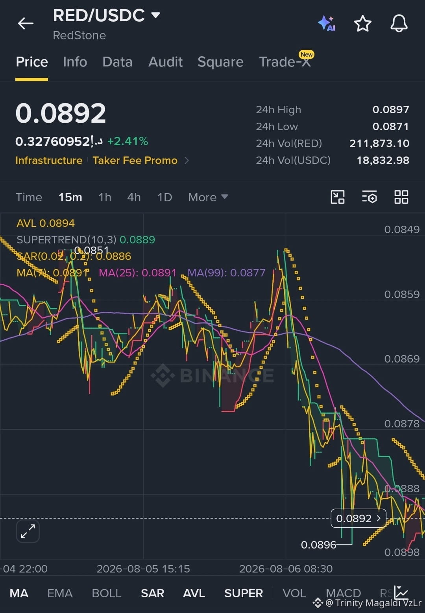Select the Time chart interval
425x613 pixels.
[x=29, y=197]
